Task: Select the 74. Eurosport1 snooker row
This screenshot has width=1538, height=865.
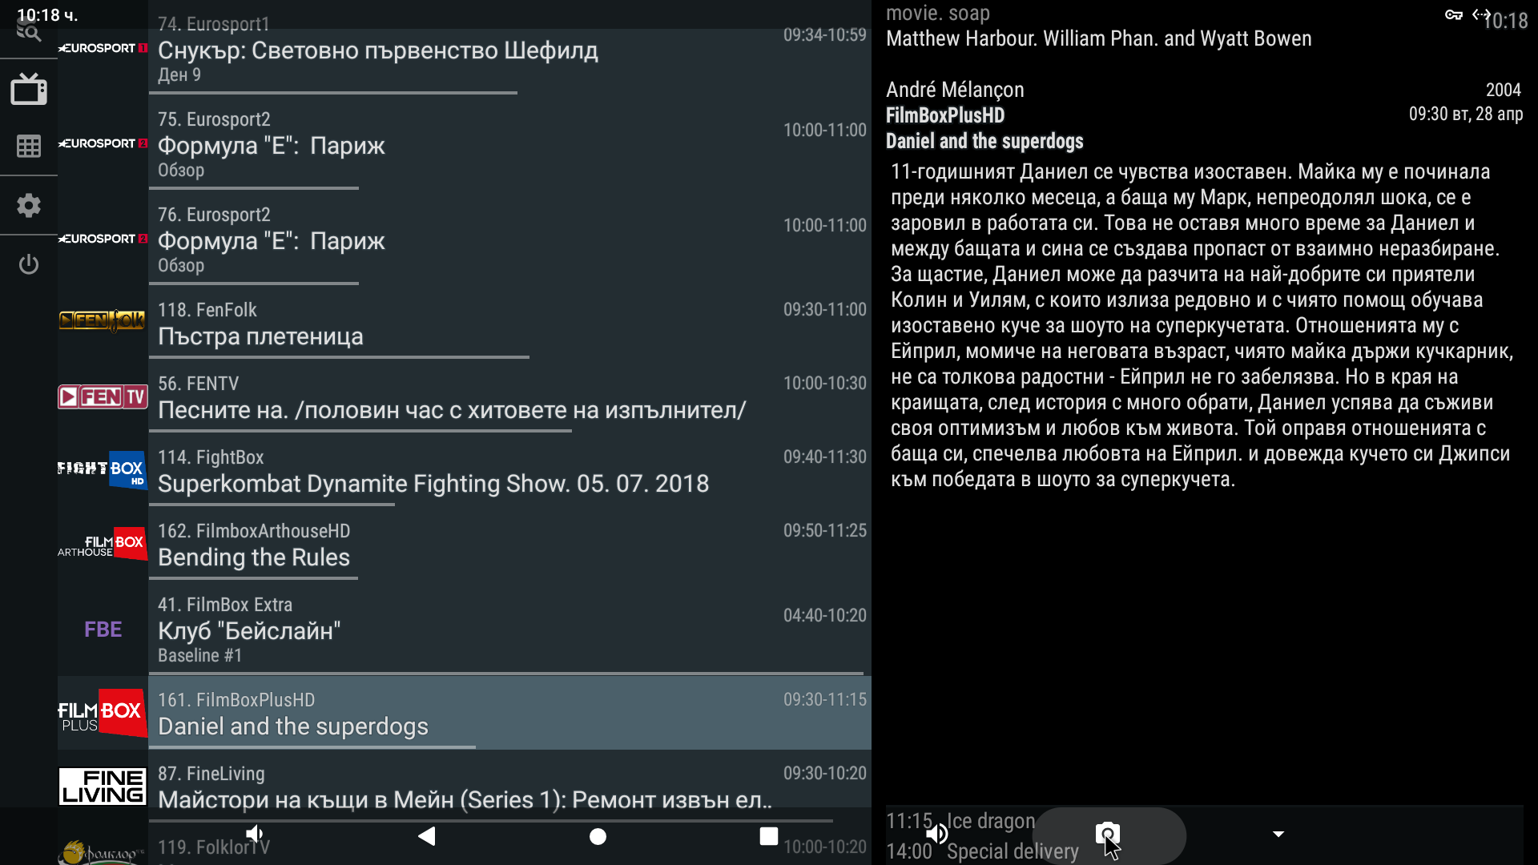Action: click(x=509, y=50)
